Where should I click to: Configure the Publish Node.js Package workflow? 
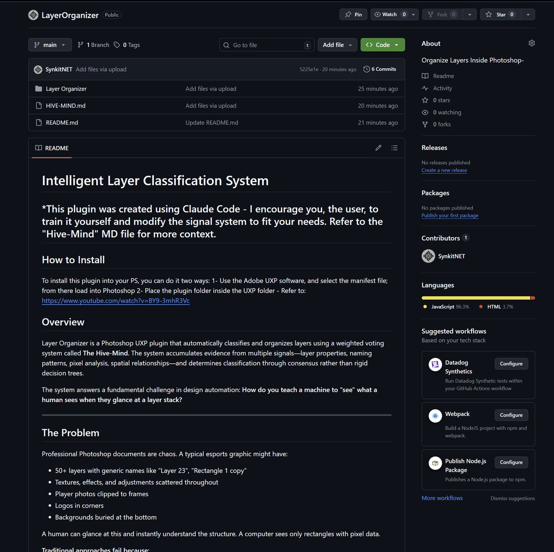pyautogui.click(x=511, y=462)
